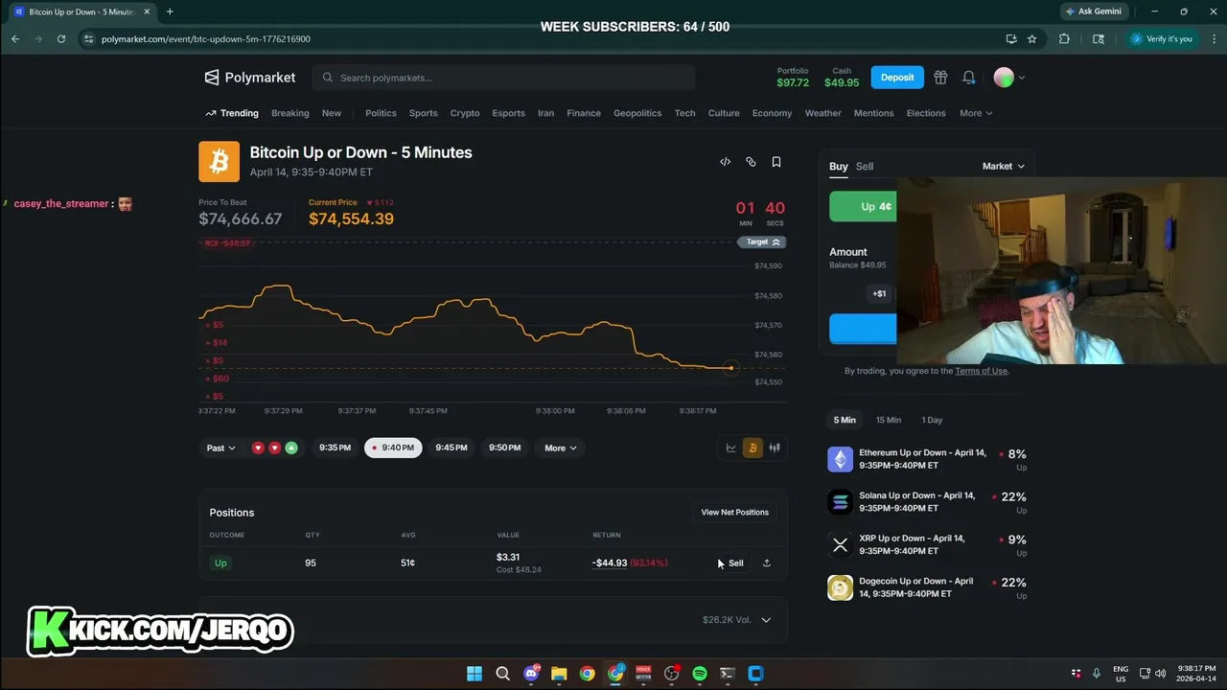Open the Dogecoin Up or Down market icon
Viewport: 1227px width, 690px height.
[x=840, y=587]
